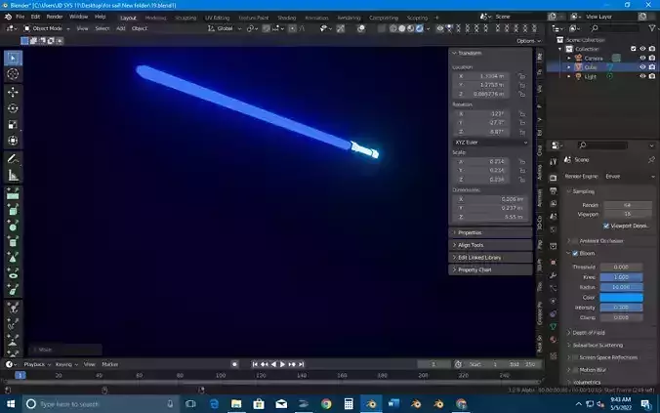The image size is (660, 413).
Task: Click the Bloom Knee slider
Action: (621, 277)
